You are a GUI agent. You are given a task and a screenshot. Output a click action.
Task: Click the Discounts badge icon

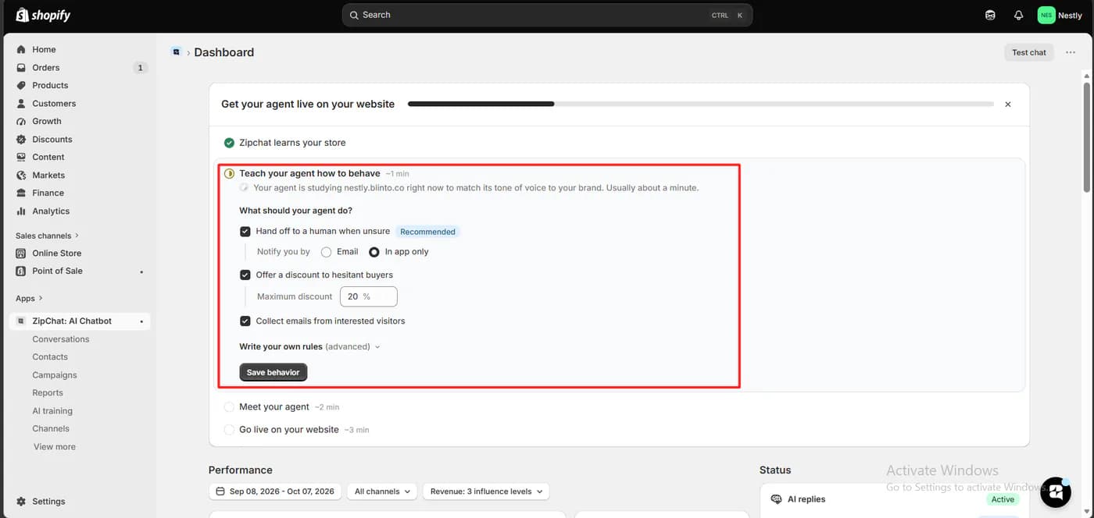click(21, 139)
